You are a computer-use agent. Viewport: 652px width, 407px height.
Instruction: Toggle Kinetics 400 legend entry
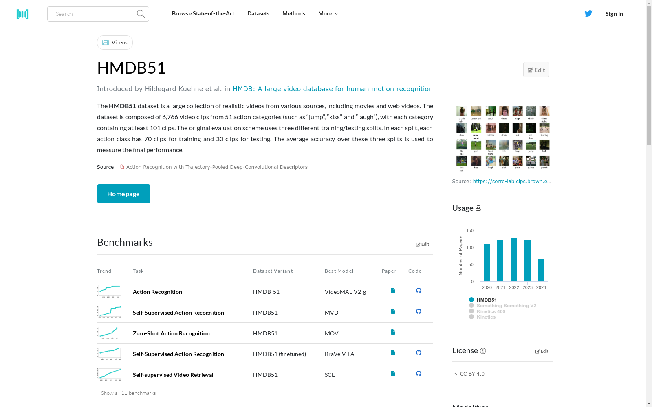click(x=487, y=311)
